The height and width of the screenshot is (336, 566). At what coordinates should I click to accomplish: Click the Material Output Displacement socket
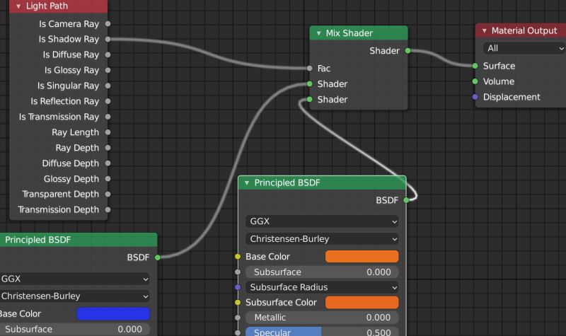(x=475, y=97)
